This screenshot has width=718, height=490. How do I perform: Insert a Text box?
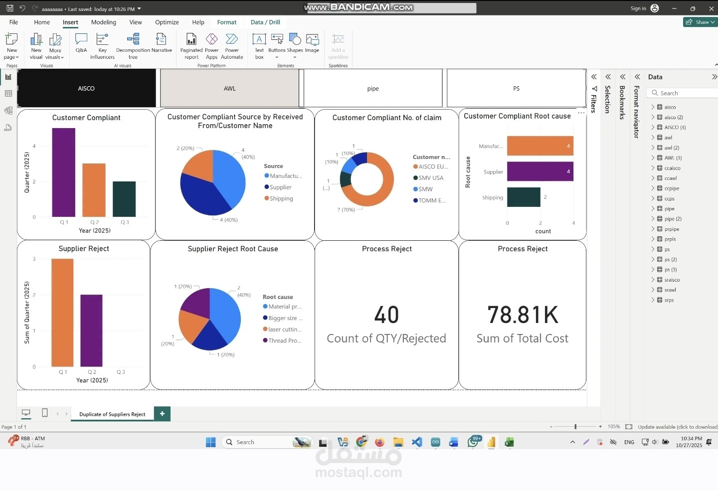pyautogui.click(x=259, y=46)
